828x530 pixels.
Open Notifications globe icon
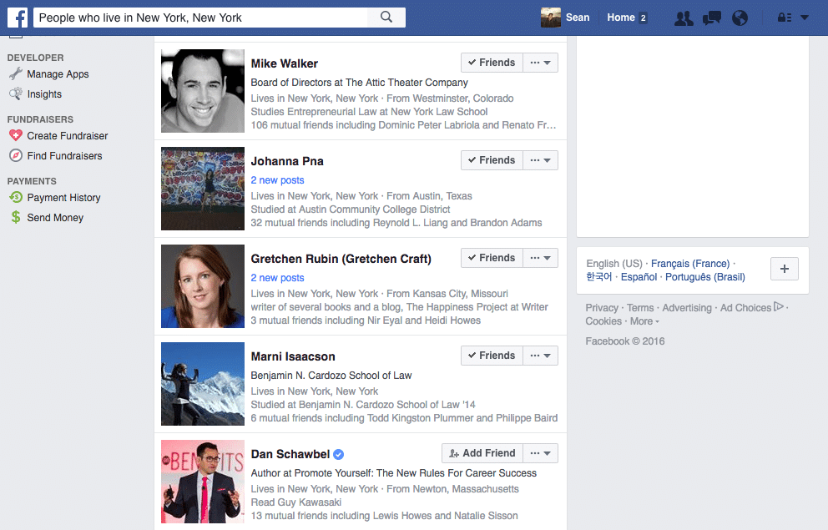click(740, 18)
